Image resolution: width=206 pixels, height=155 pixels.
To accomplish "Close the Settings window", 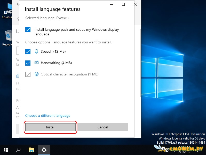I will tap(135, 4).
